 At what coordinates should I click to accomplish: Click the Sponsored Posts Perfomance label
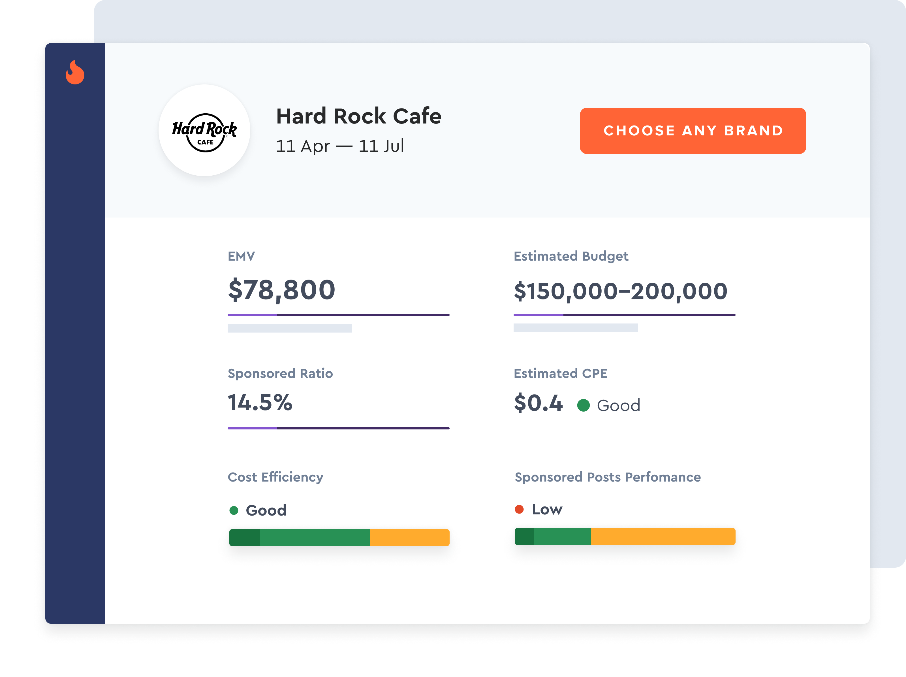coord(607,477)
